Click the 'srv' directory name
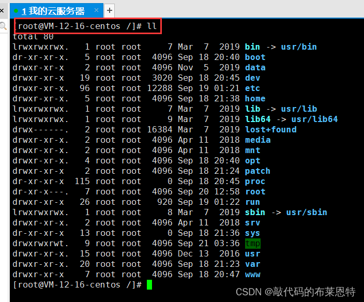364x302 pixels. coord(252,223)
